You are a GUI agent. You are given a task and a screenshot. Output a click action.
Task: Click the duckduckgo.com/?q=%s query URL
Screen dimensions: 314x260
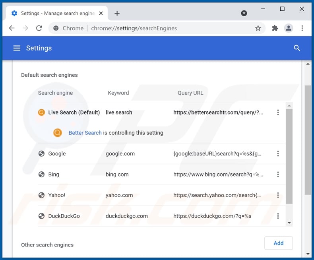[x=212, y=216]
